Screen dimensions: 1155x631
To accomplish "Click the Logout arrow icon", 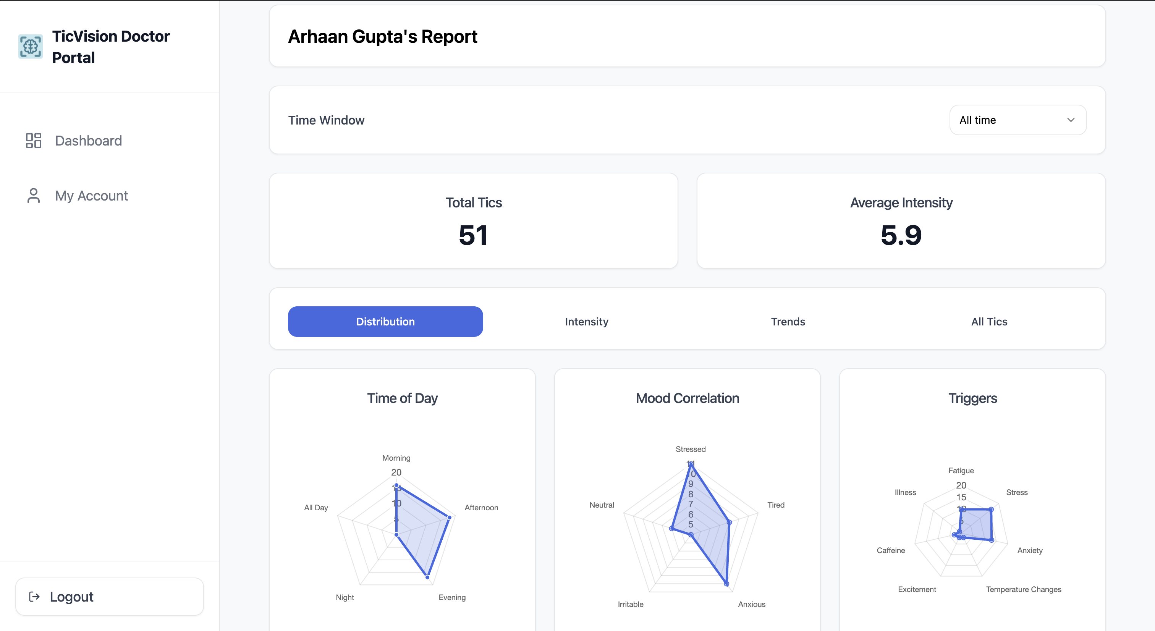I will [x=34, y=597].
